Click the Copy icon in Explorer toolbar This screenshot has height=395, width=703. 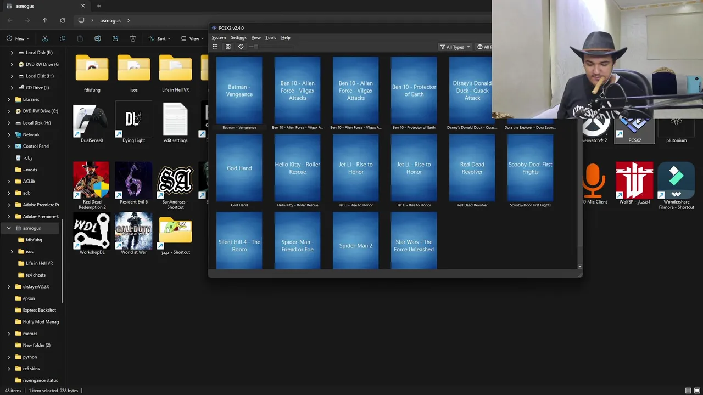coord(63,38)
